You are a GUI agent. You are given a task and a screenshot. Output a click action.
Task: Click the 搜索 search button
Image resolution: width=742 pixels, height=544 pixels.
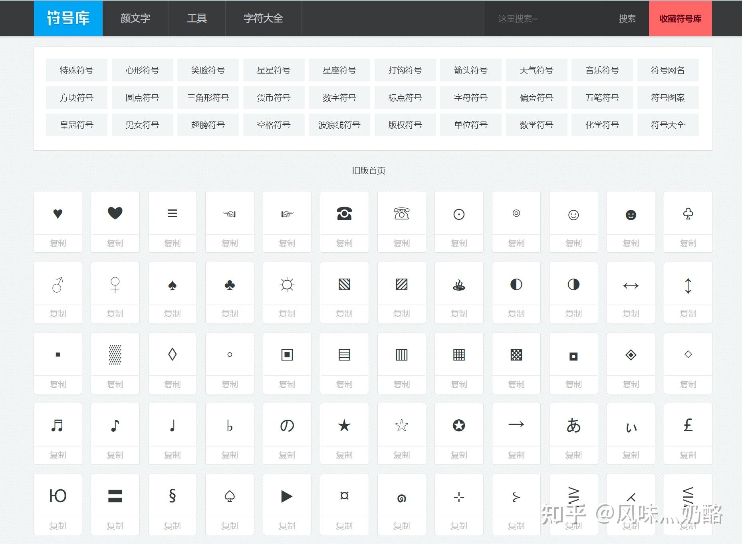[x=627, y=18]
